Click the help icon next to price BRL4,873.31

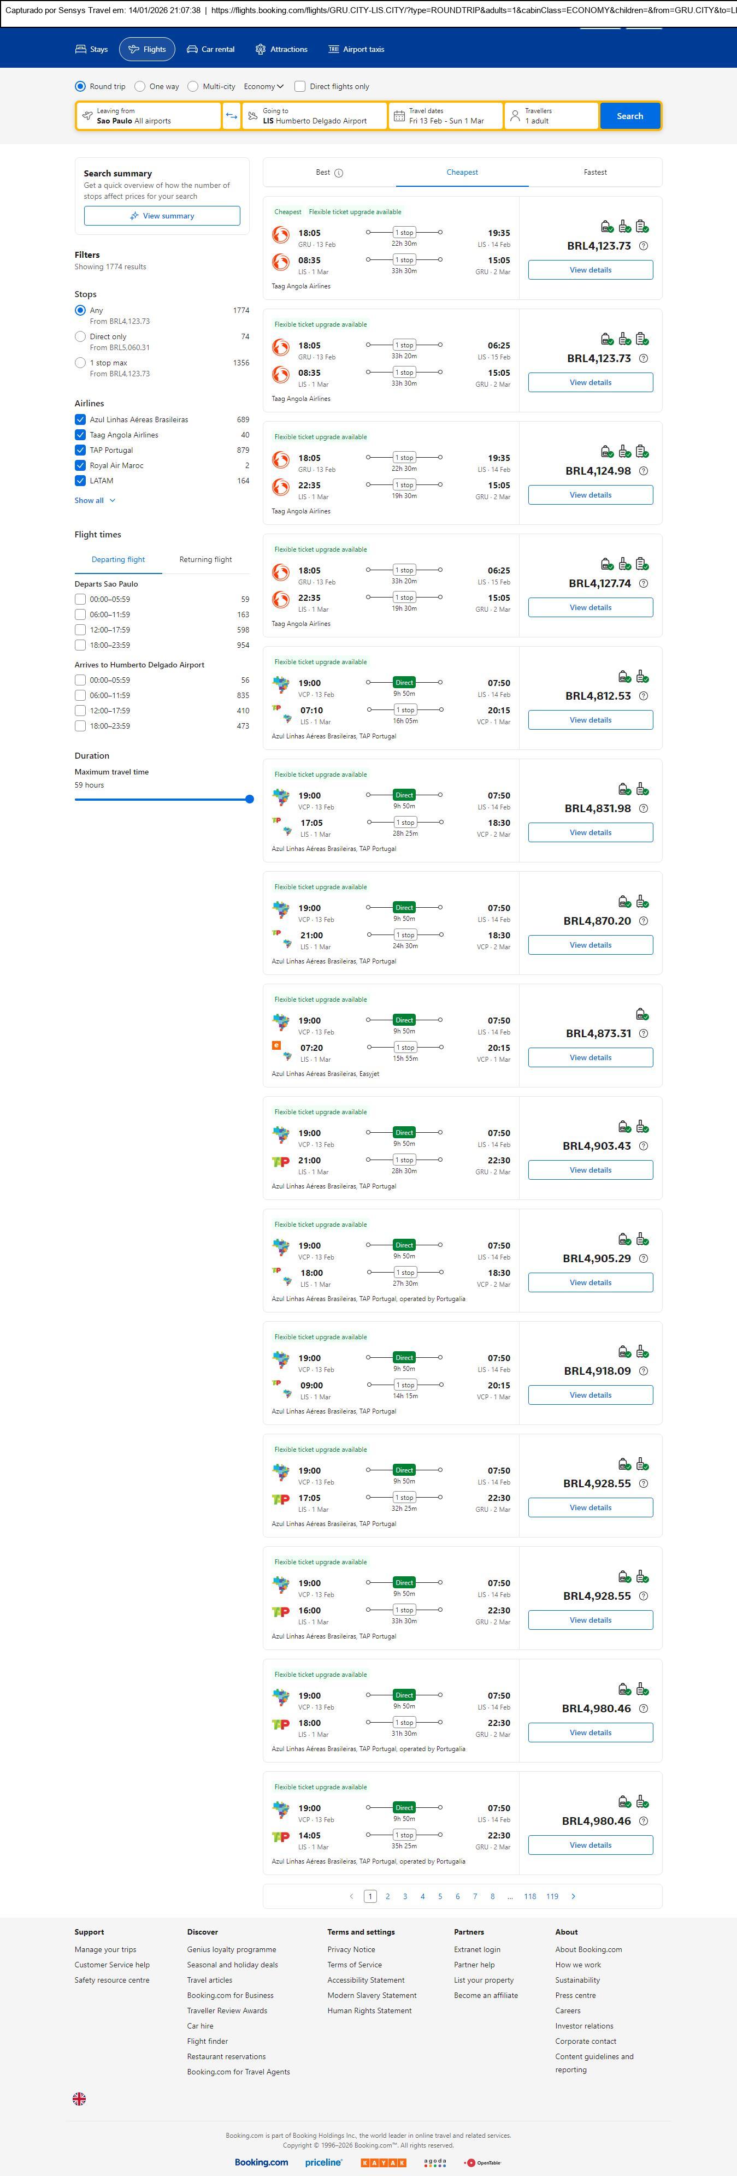(x=643, y=1033)
